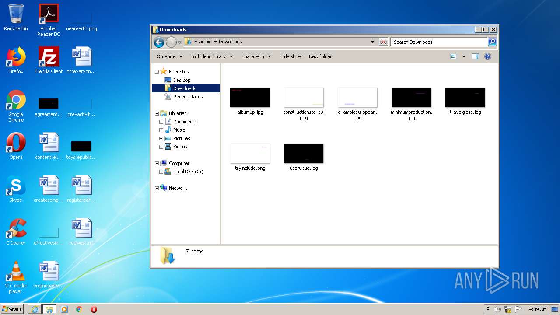This screenshot has width=560, height=315.
Task: Collapse the Libraries tree group
Action: 157,113
